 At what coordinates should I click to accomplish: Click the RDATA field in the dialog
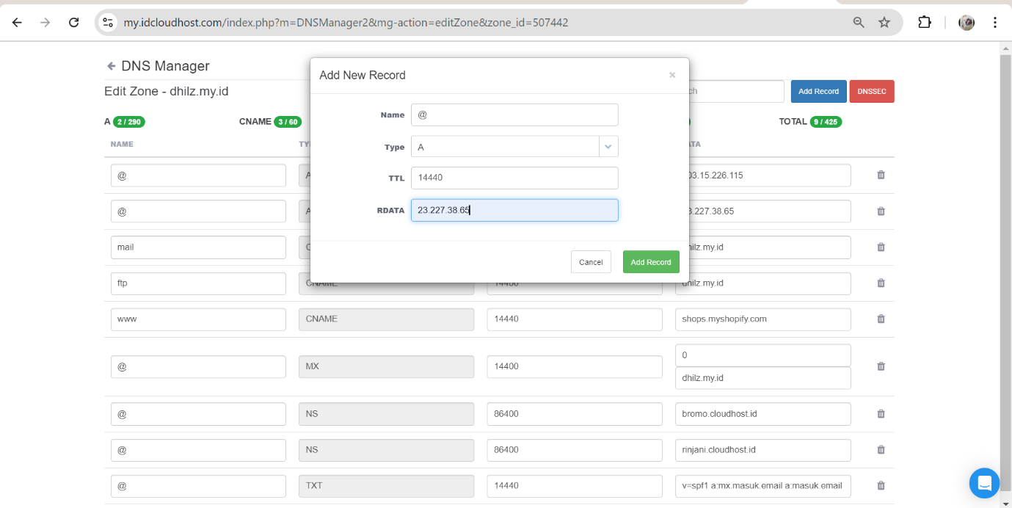click(514, 210)
